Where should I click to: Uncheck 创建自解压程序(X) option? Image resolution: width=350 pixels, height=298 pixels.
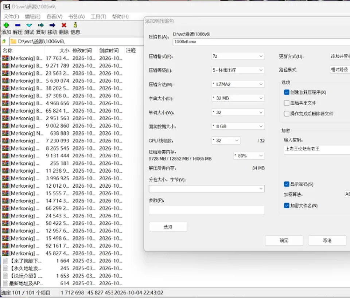coord(287,92)
